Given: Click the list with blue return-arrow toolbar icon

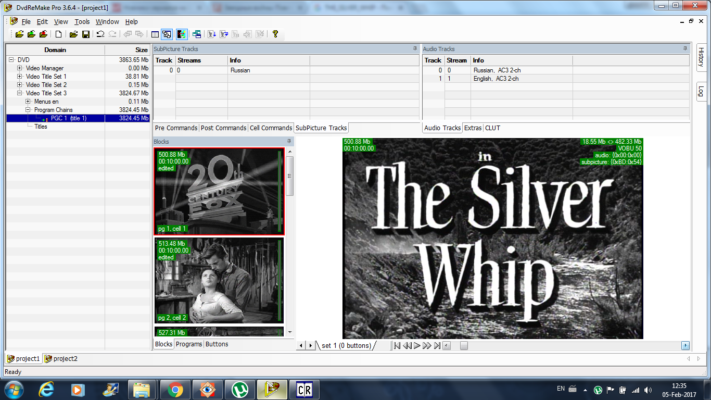Looking at the screenshot, I should 224,34.
